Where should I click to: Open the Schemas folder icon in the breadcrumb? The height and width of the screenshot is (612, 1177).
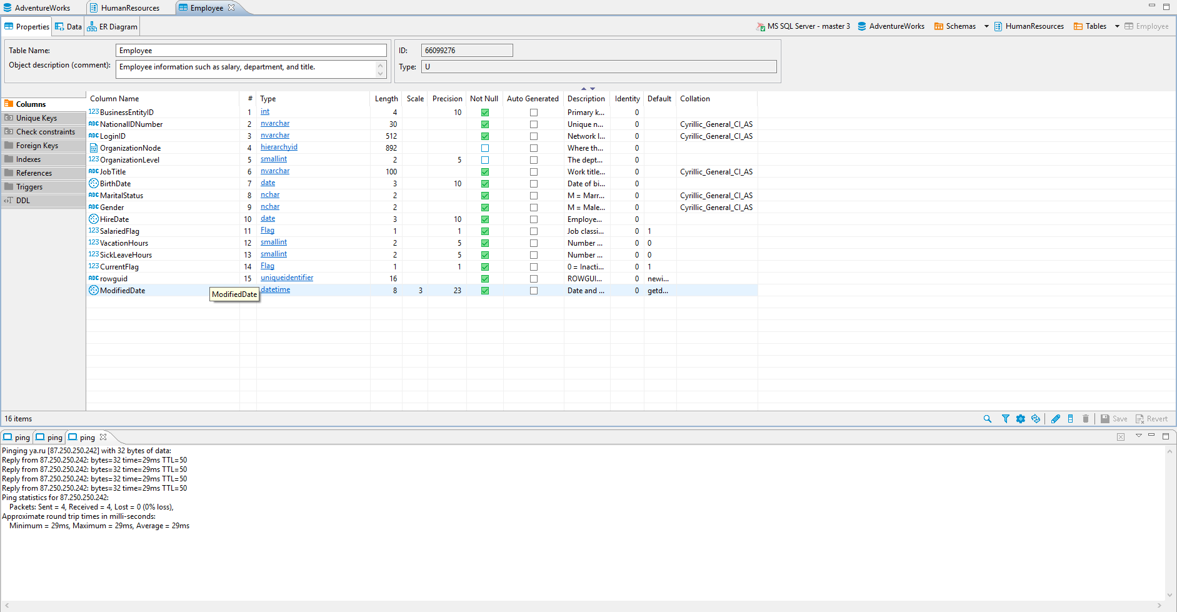[939, 26]
